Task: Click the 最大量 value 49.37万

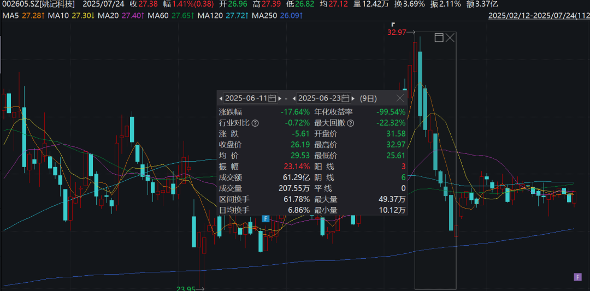Action: click(392, 199)
